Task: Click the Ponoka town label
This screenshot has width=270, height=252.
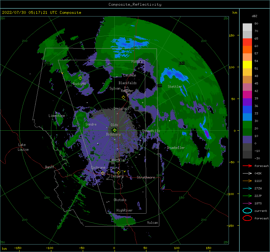Action: pos(137,62)
